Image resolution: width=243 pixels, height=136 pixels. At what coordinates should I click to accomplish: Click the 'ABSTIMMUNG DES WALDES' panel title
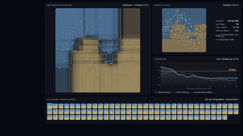pos(59,5)
